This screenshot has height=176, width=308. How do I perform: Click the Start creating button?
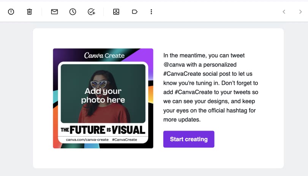189,139
